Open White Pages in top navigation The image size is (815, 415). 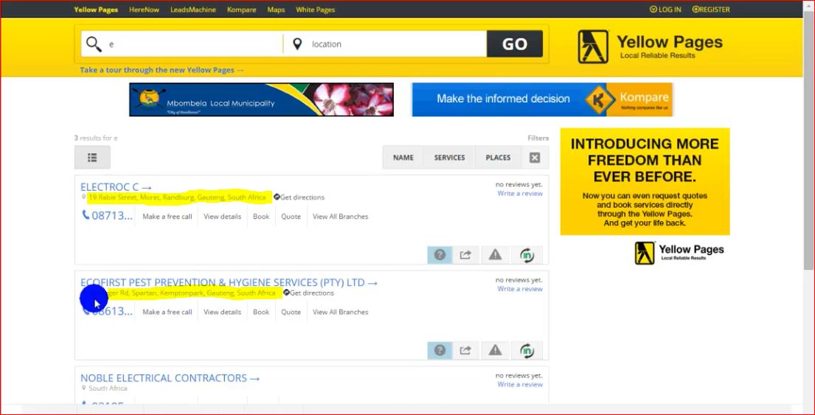click(316, 10)
